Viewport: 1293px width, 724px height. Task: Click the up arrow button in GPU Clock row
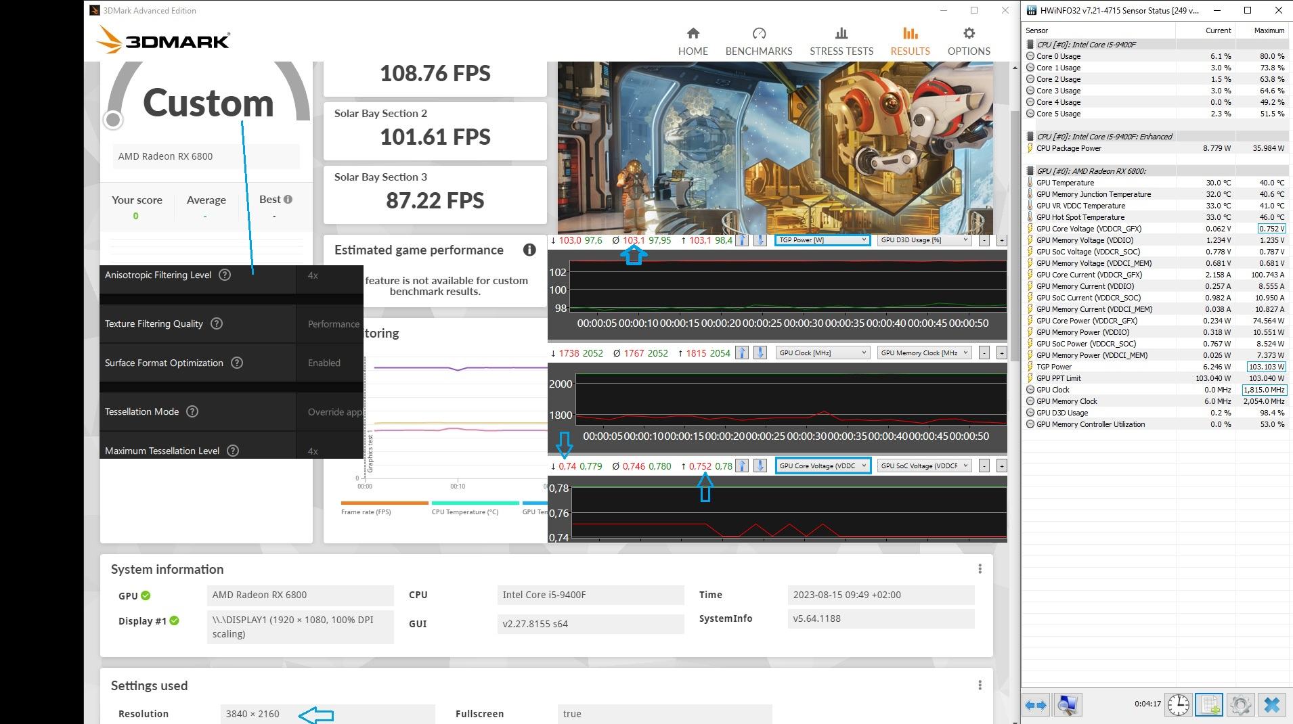(x=742, y=353)
